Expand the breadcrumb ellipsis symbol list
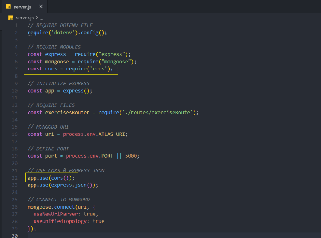 click(x=41, y=18)
